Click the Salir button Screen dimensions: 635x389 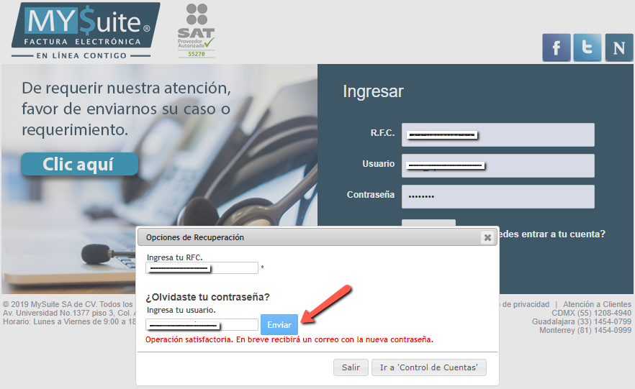click(351, 367)
